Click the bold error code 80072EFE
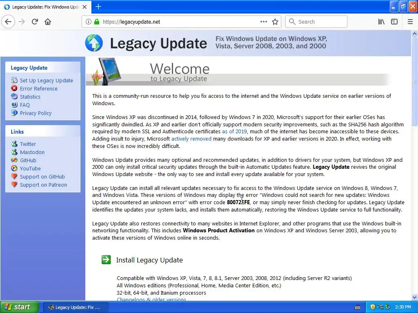Image resolution: width=418 pixels, height=313 pixels. 238,202
